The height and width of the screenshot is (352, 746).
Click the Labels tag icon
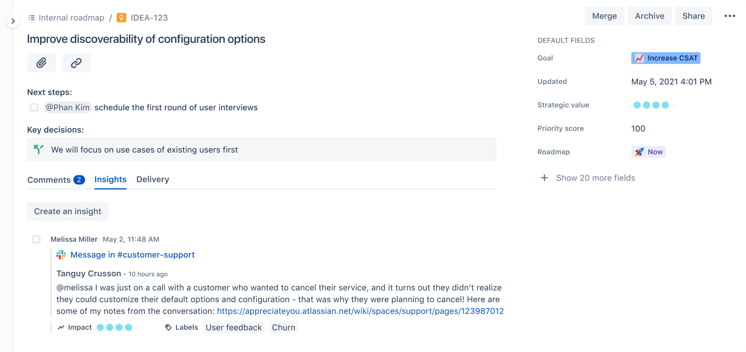[x=168, y=327]
